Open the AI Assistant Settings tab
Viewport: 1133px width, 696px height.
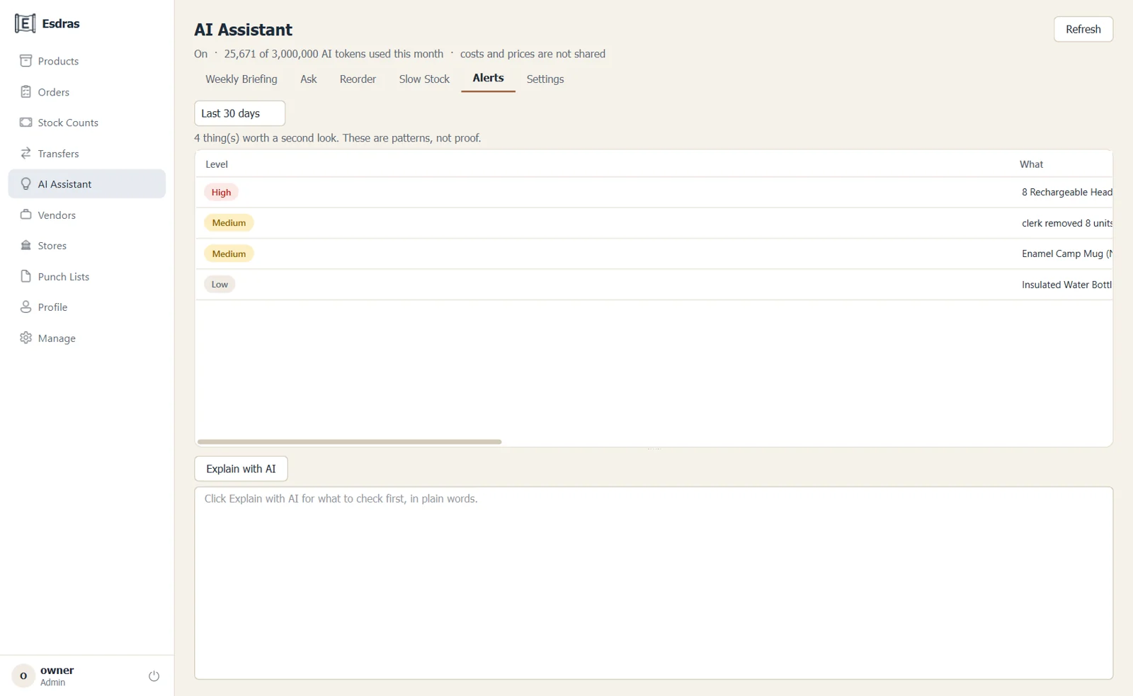tap(545, 79)
